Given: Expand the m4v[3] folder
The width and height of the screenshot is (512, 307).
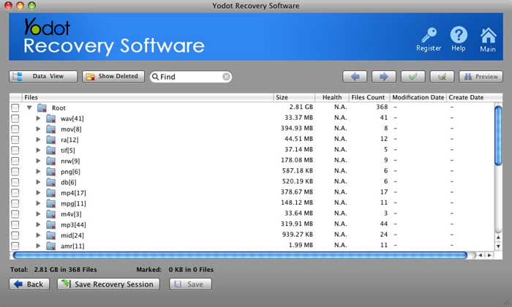Looking at the screenshot, I should (38, 213).
